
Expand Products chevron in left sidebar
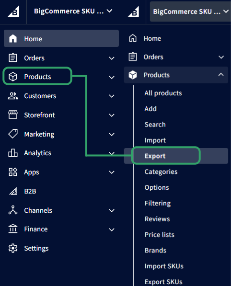[x=112, y=77]
